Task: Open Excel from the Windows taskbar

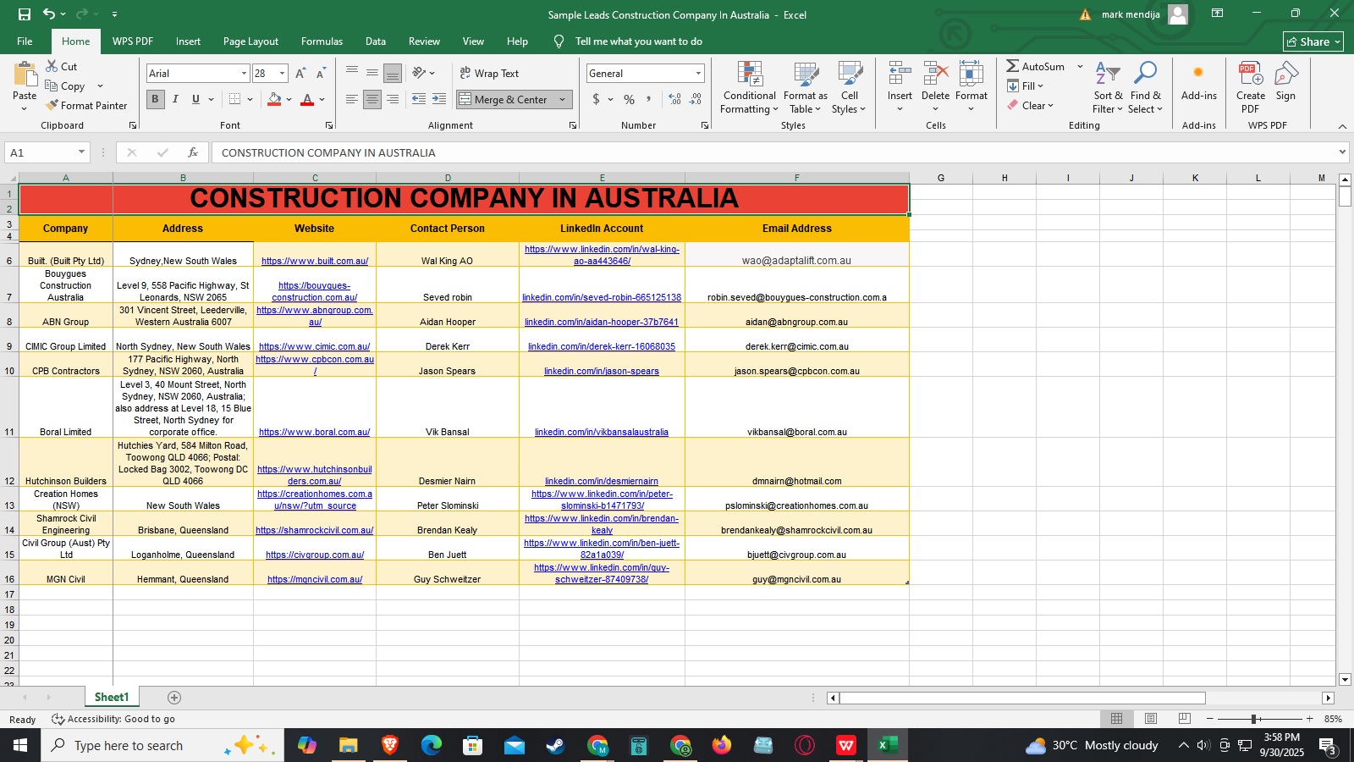Action: 886,745
